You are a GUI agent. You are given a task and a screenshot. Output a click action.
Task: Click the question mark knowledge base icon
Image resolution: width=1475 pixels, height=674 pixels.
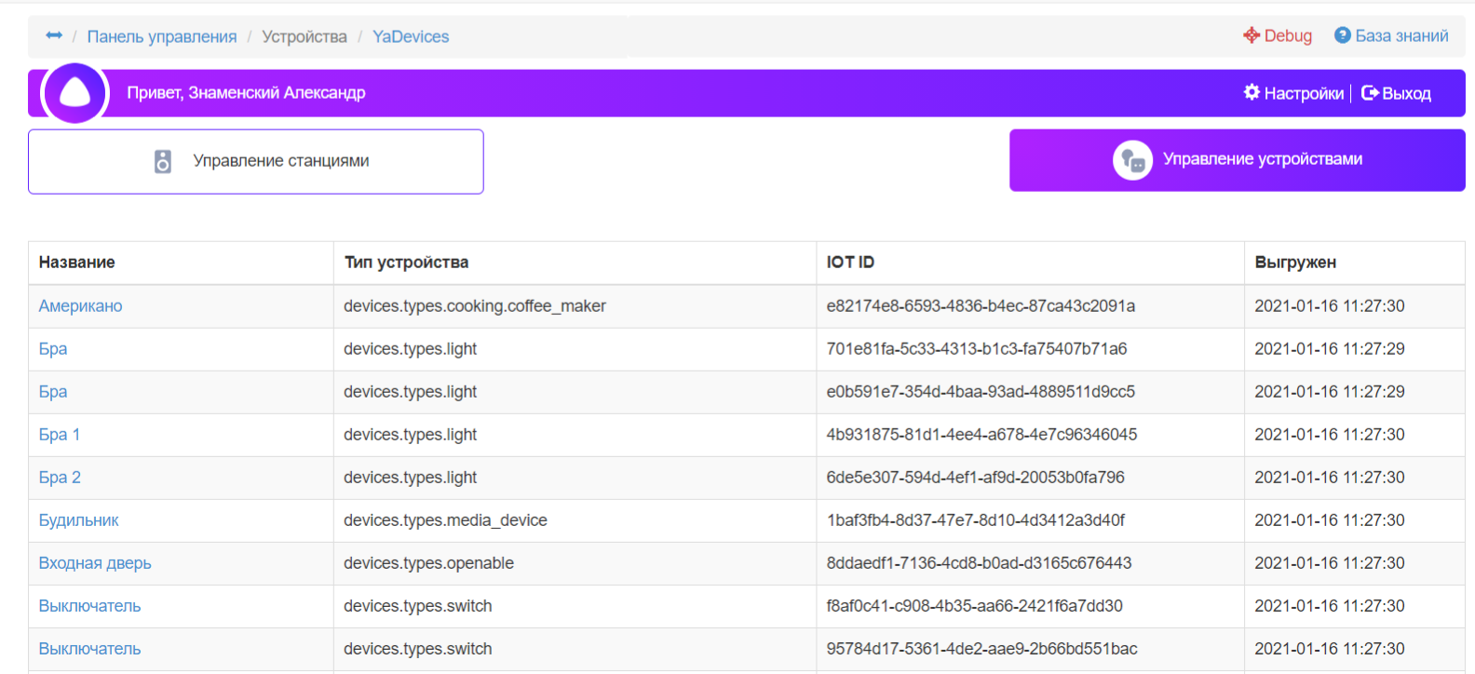1342,35
